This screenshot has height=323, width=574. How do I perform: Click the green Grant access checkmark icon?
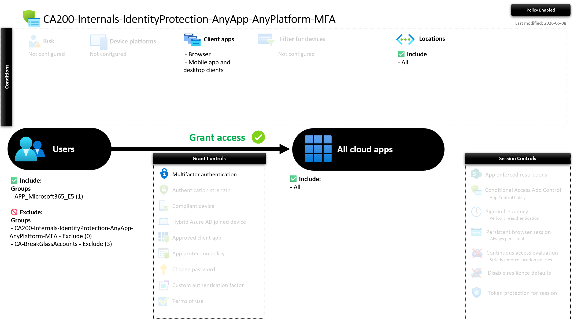click(x=258, y=137)
